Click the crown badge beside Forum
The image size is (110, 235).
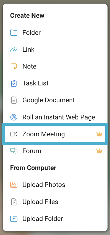pos(99,151)
